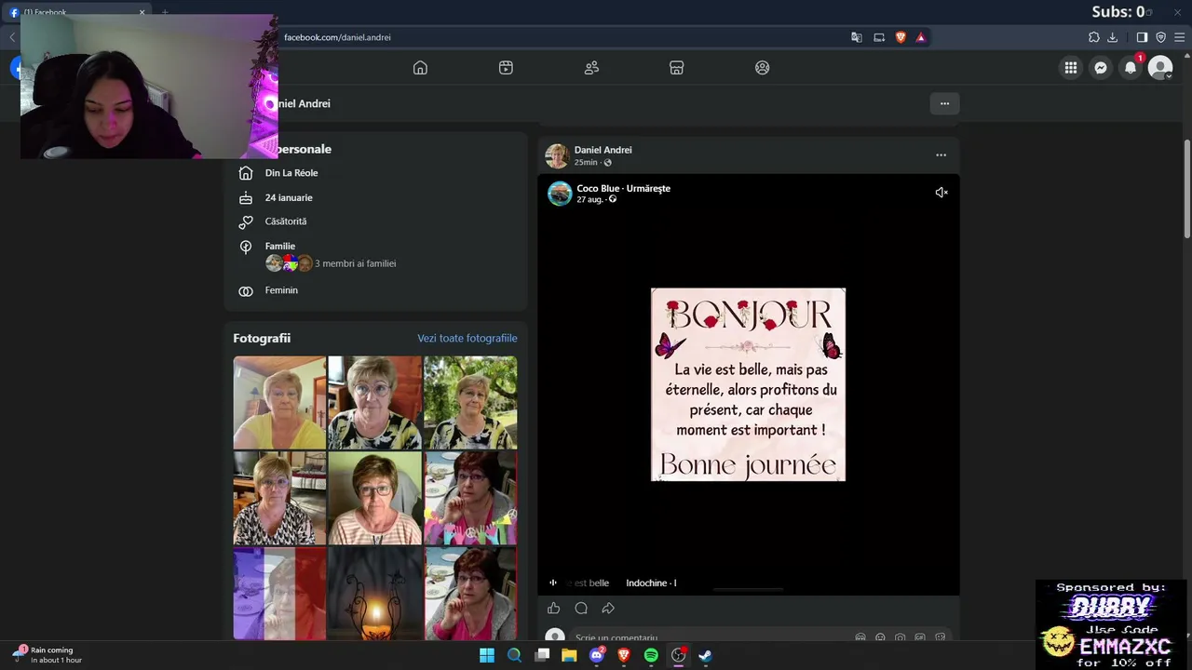Open the 'Rain coming' weather widget
The height and width of the screenshot is (670, 1192).
pyautogui.click(x=47, y=655)
